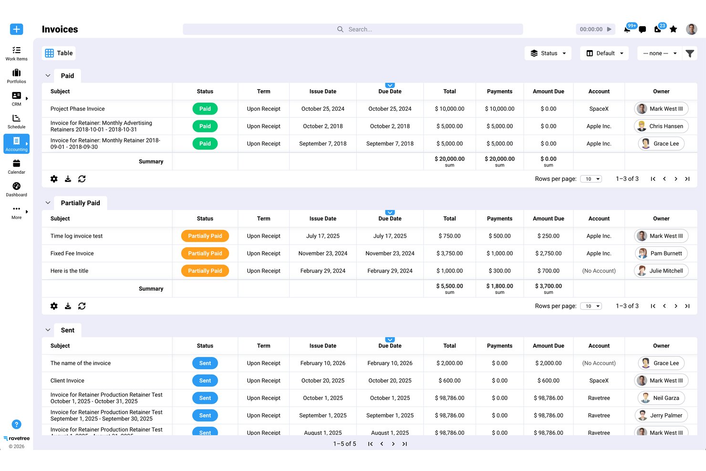Open the CRM sidebar section
The image size is (706, 471).
pyautogui.click(x=16, y=99)
